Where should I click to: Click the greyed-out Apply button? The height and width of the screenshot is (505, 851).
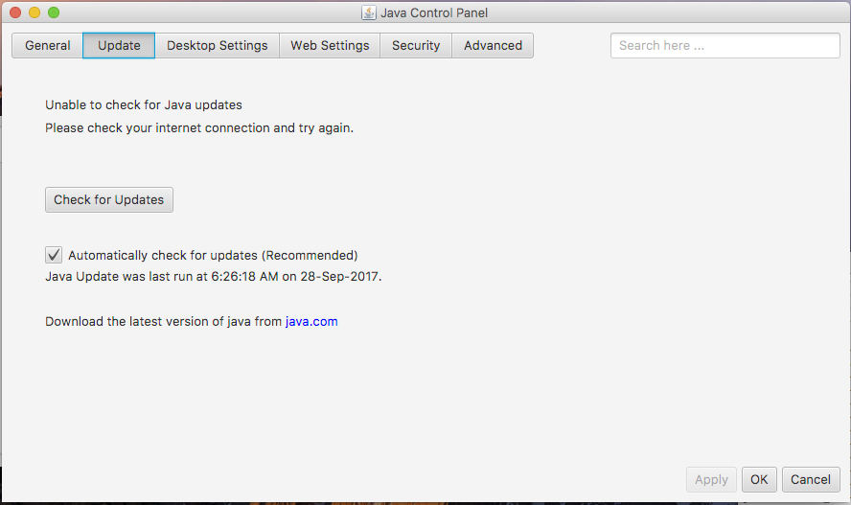click(x=711, y=479)
